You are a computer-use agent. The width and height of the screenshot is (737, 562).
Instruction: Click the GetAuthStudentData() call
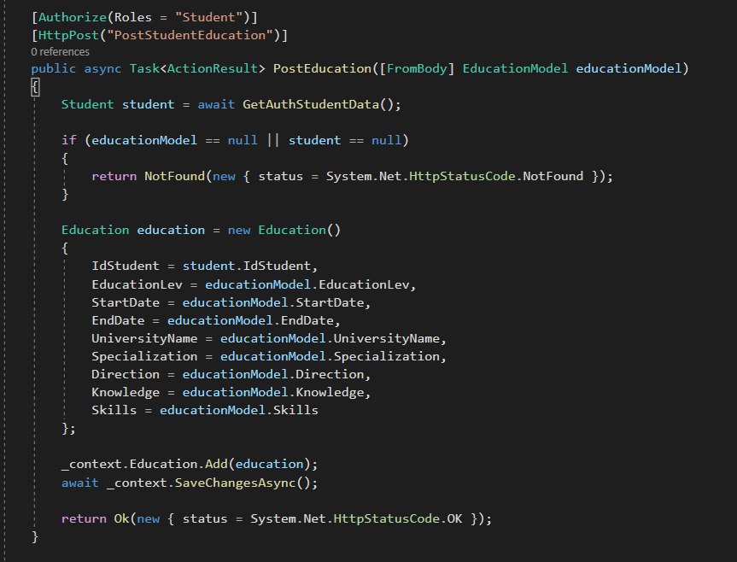pos(321,104)
